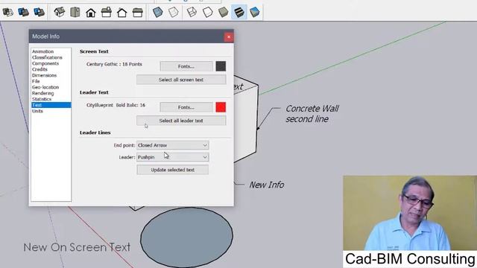Open the End point dropdown
Image resolution: width=477 pixels, height=268 pixels.
pyautogui.click(x=172, y=145)
